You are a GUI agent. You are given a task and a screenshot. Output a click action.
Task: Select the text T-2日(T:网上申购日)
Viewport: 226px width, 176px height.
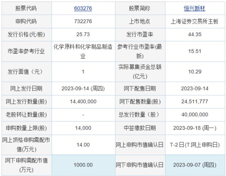tap(195, 144)
